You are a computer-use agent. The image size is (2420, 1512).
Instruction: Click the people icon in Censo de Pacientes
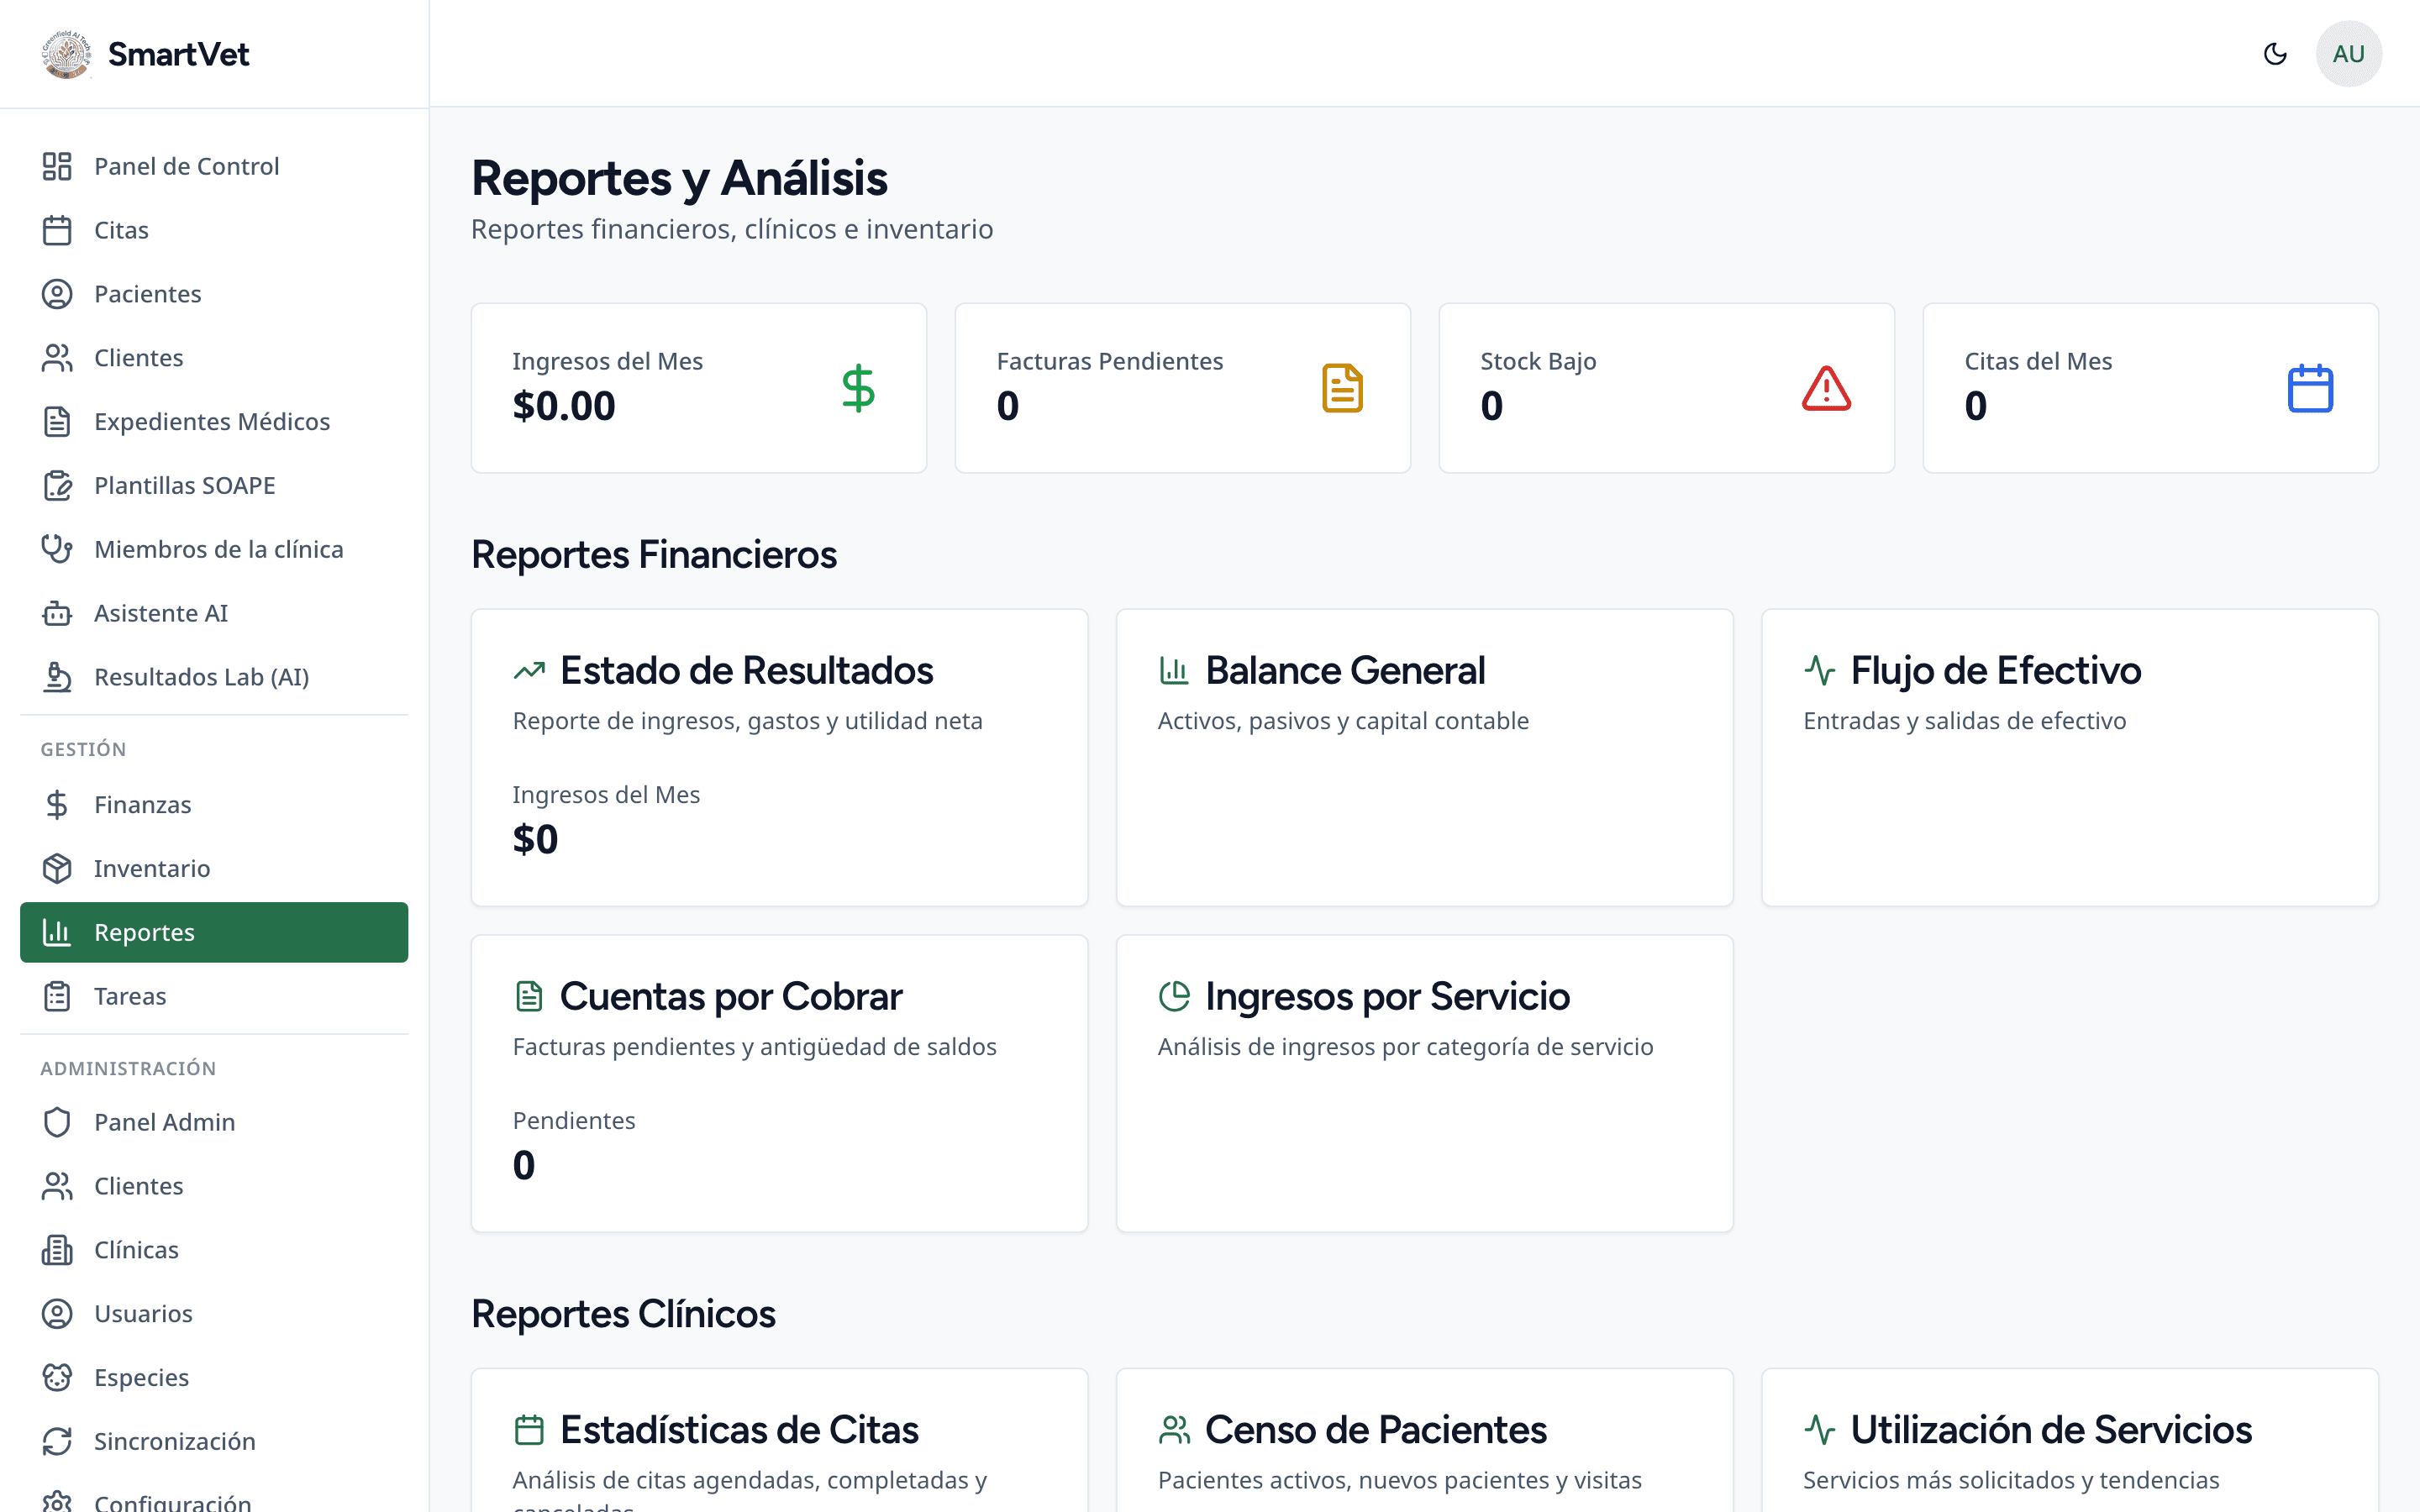pos(1174,1430)
